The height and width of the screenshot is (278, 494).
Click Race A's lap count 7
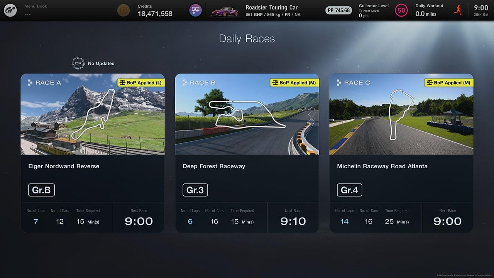[36, 222]
